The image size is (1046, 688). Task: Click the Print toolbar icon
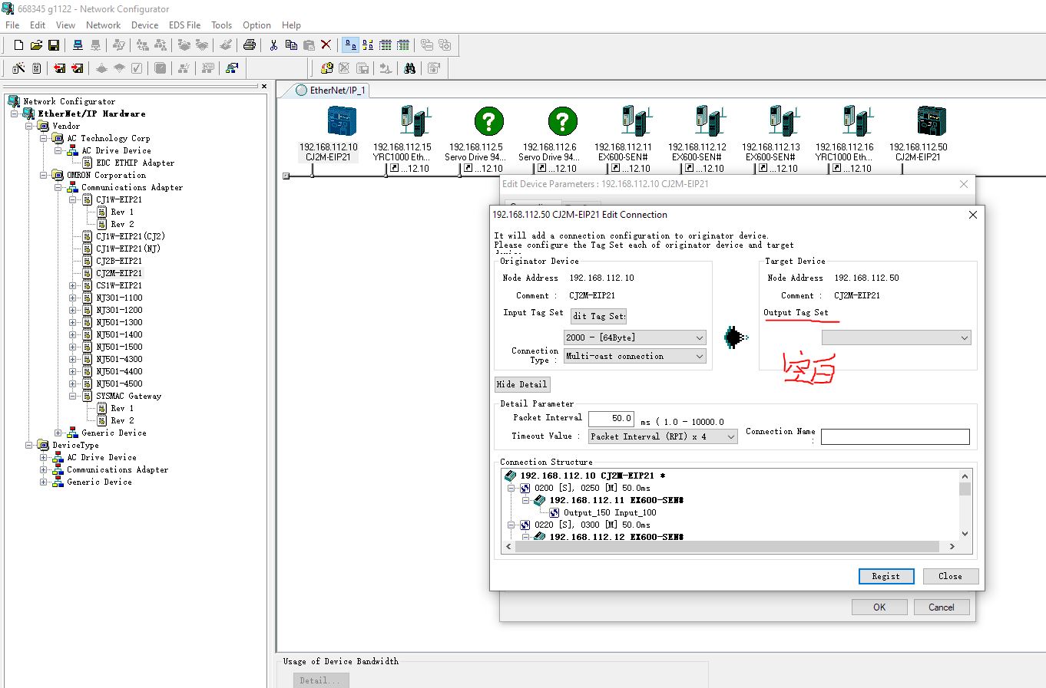[x=249, y=45]
